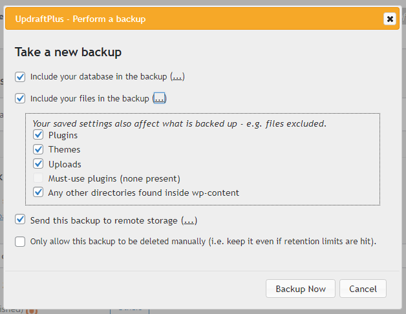Toggle the include your files checkbox
Screen dimensions: 406x314
(x=21, y=99)
